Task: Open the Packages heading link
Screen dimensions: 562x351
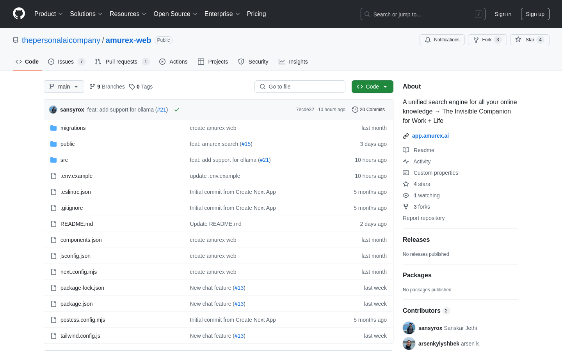Action: (x=417, y=275)
